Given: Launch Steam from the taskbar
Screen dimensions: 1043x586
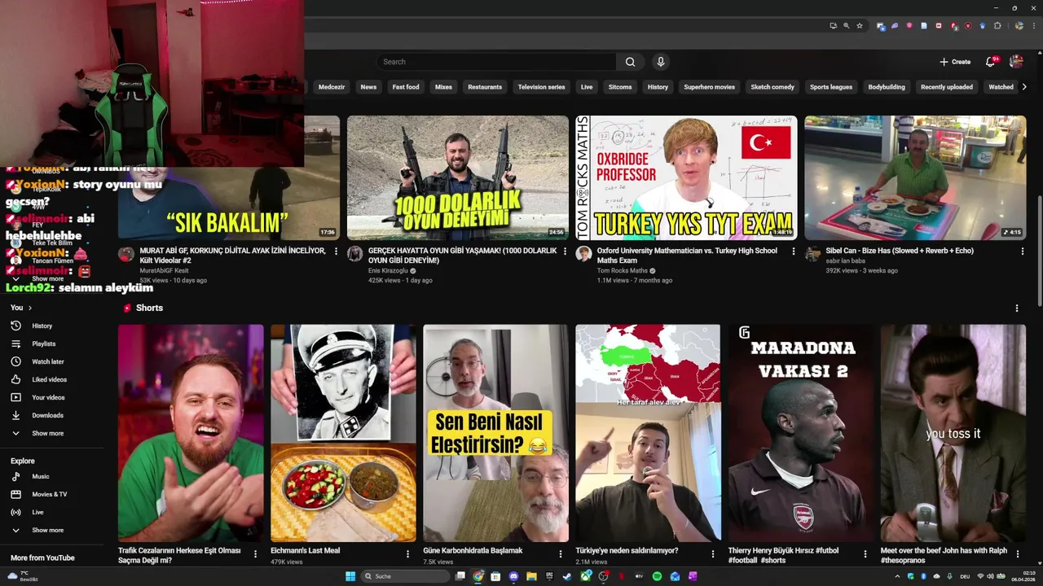Looking at the screenshot, I should click(566, 576).
